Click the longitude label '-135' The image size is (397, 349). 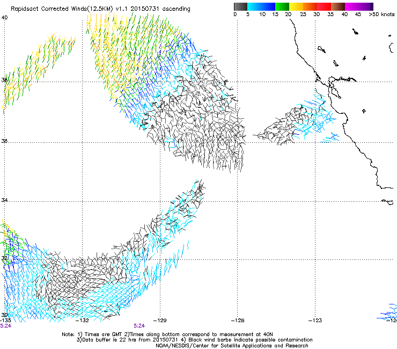coord(5,321)
